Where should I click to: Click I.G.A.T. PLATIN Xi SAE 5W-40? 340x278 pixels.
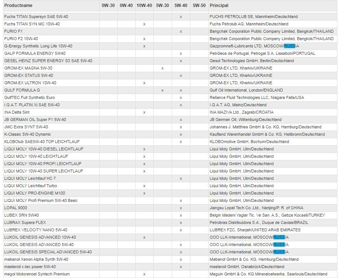[32, 105]
